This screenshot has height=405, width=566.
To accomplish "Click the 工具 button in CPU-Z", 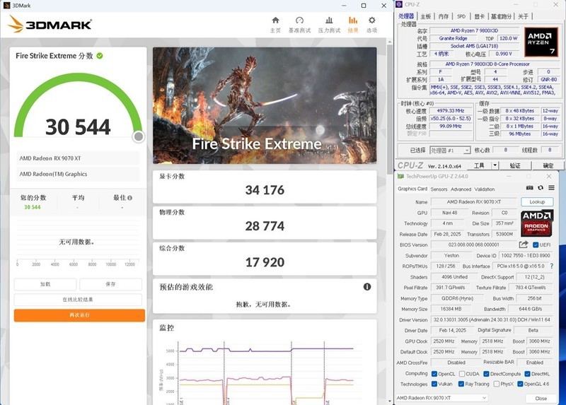I will (479, 165).
